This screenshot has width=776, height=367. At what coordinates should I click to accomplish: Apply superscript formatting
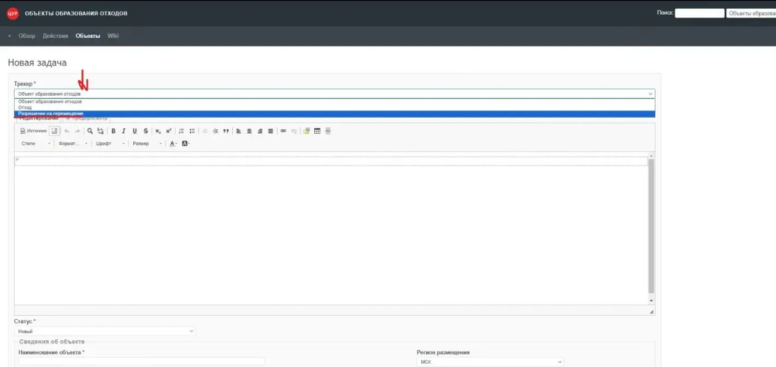(x=169, y=131)
